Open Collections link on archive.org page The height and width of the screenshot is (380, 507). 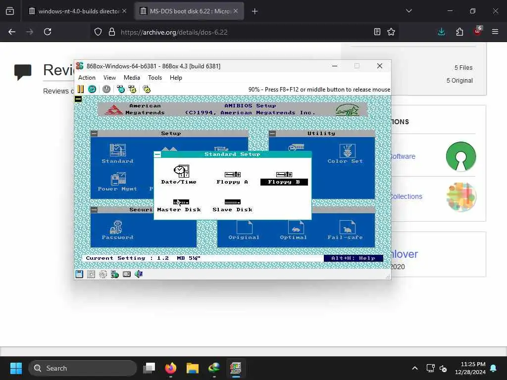[x=406, y=196]
